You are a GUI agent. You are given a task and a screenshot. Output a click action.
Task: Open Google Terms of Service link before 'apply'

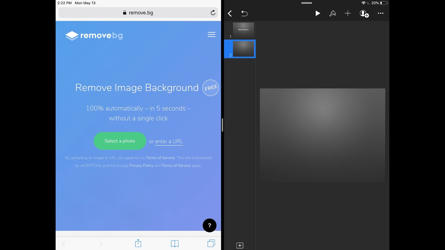[x=176, y=166]
